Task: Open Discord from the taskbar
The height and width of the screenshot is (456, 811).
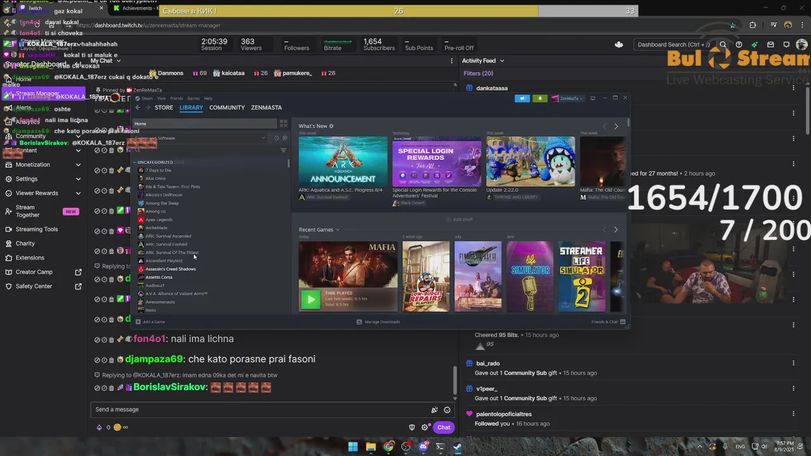Action: pyautogui.click(x=423, y=446)
